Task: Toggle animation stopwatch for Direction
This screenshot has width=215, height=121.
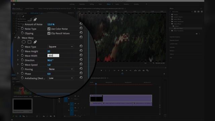Action: coord(22,60)
